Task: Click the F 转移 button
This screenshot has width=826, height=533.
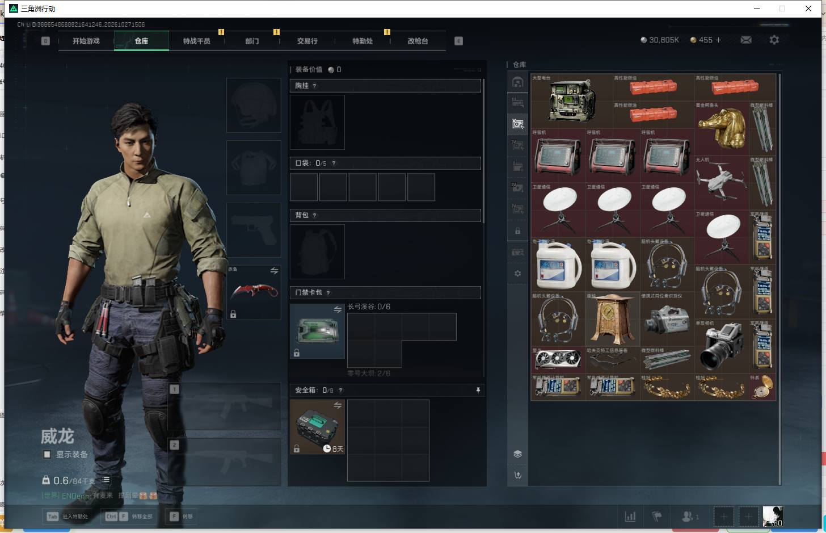Action: pos(182,517)
